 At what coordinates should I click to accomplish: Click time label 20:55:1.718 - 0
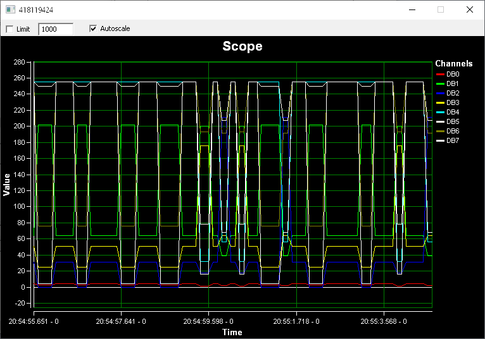pos(296,322)
